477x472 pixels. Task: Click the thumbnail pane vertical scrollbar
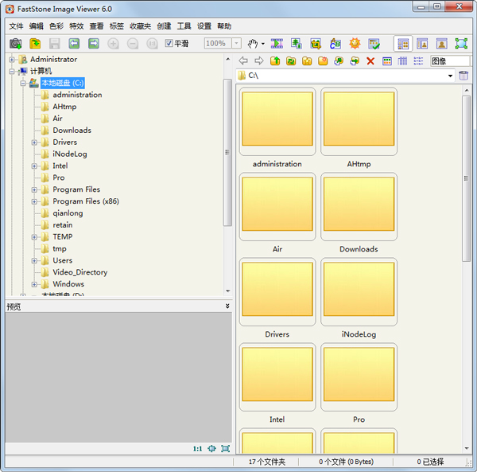click(x=466, y=178)
